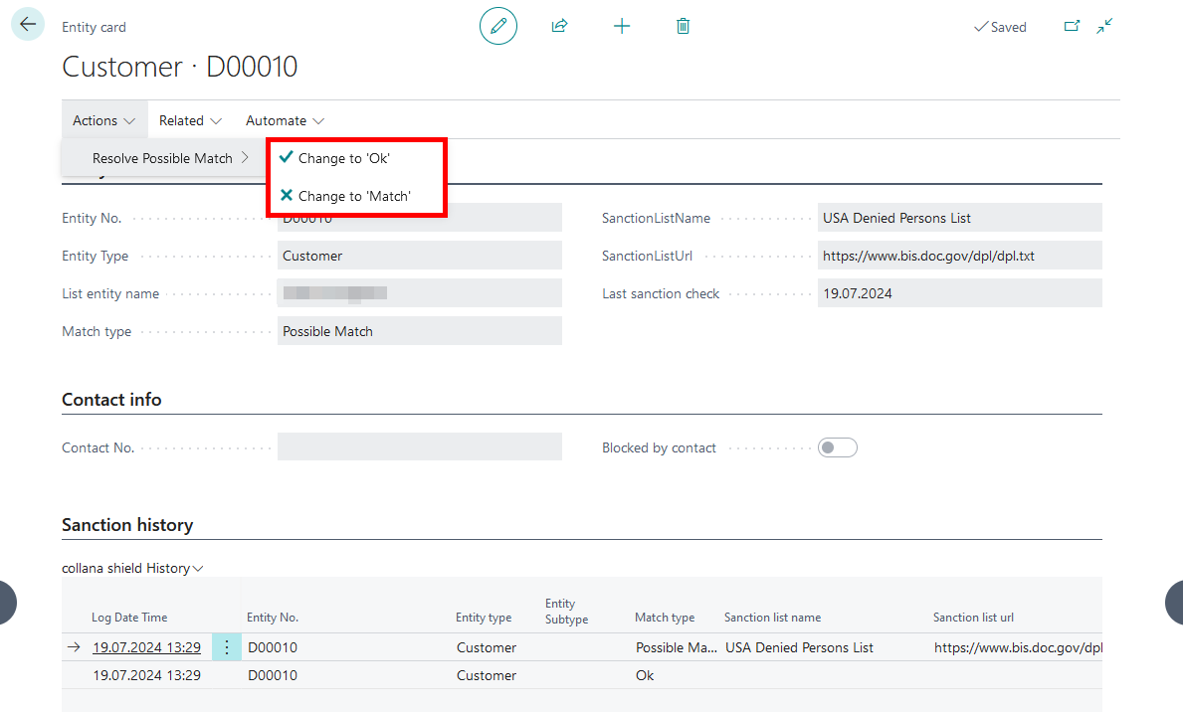This screenshot has width=1183, height=712.
Task: Create new record with plus icon
Action: [622, 27]
